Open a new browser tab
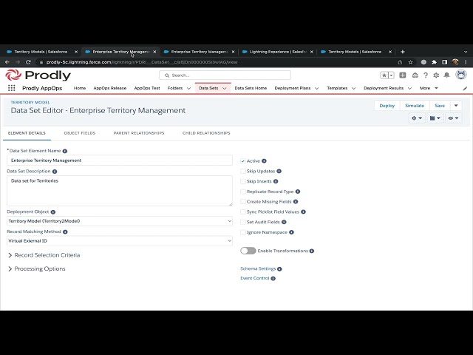This screenshot has width=473, height=355. 402,52
